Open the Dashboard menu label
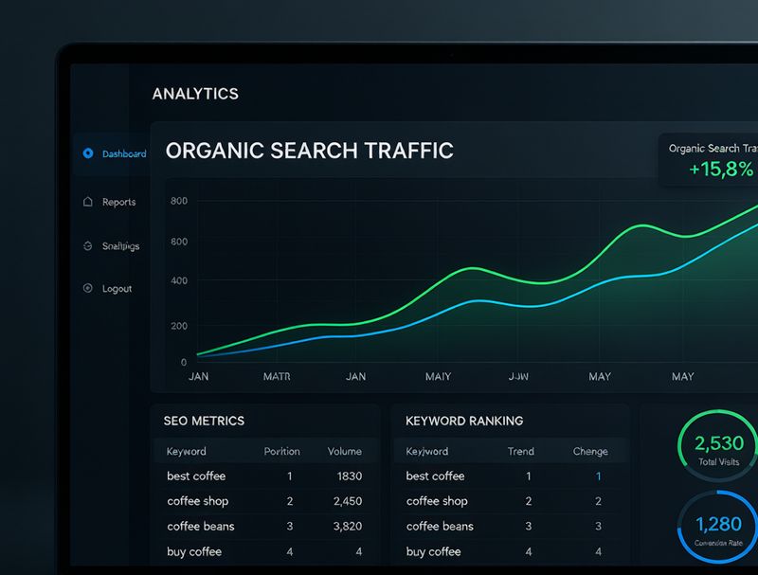The image size is (758, 575). click(x=124, y=153)
